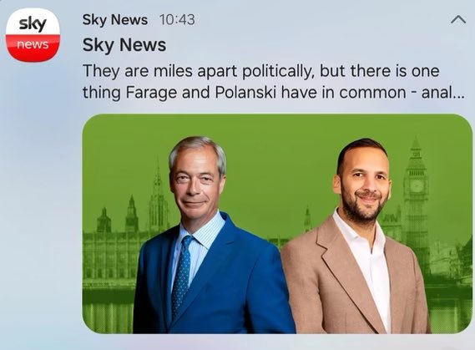Click the blue polka-dot tie
475x350 pixels.
pyautogui.click(x=182, y=276)
